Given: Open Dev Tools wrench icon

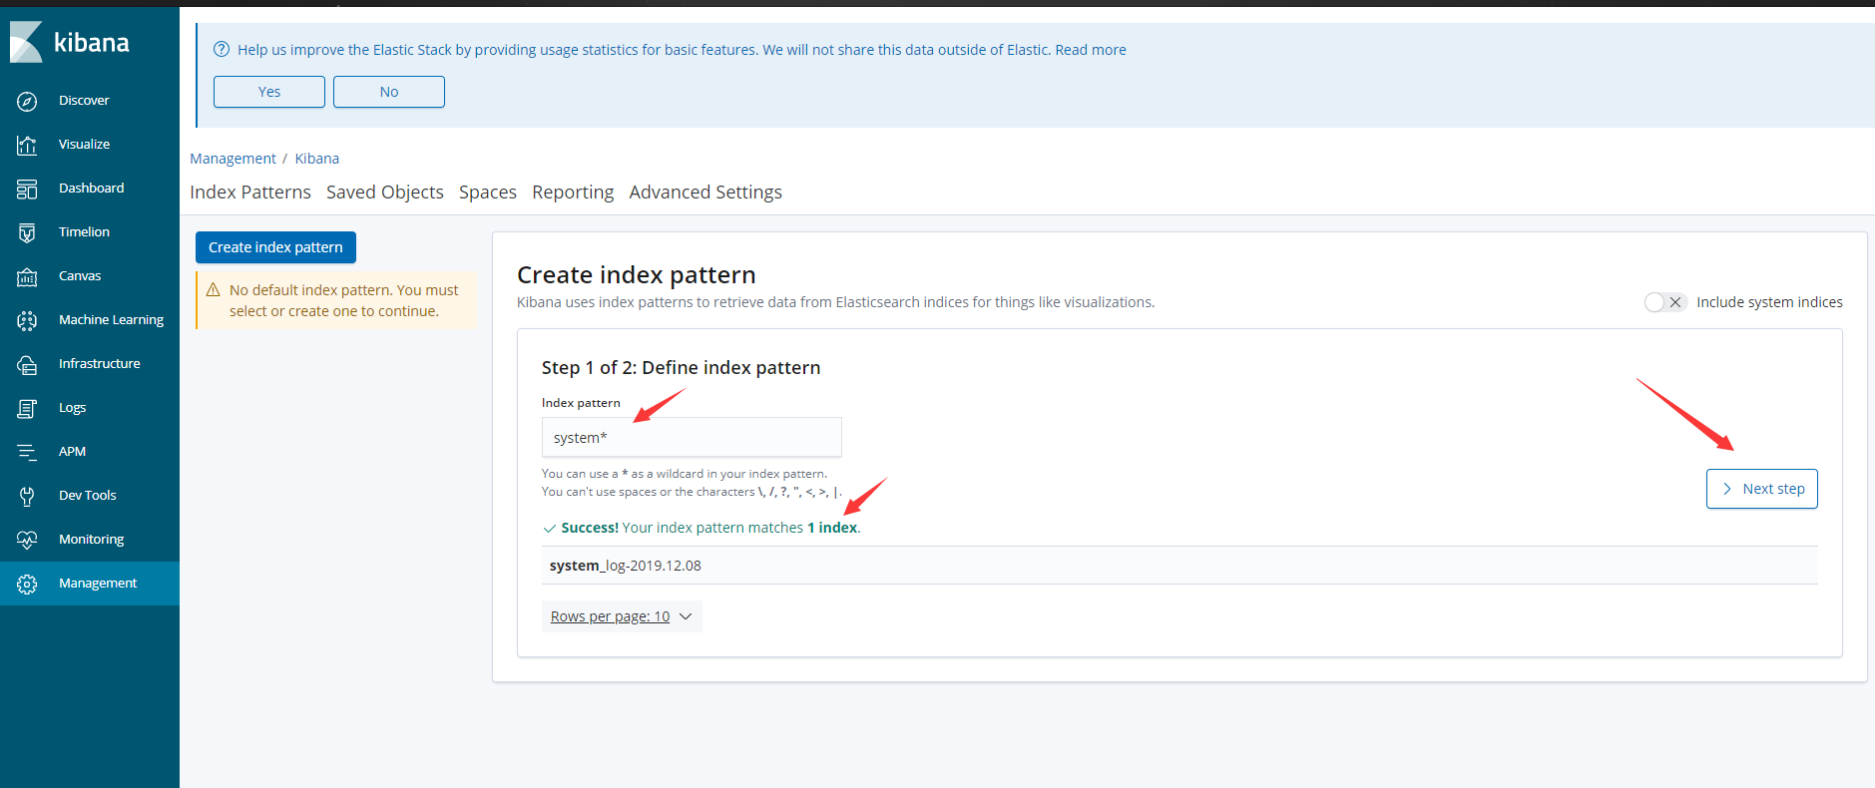Looking at the screenshot, I should coord(27,496).
